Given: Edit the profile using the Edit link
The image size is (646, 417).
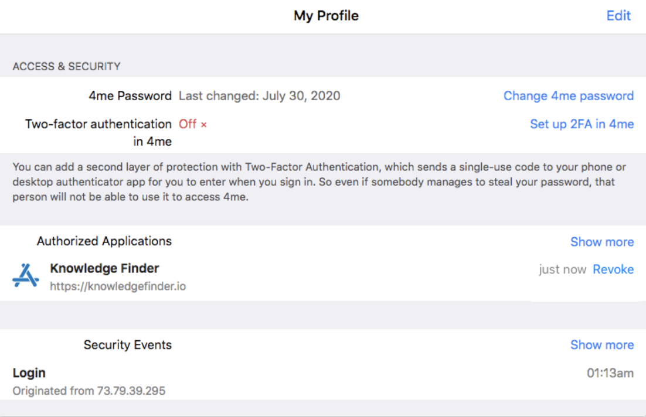Looking at the screenshot, I should [619, 15].
